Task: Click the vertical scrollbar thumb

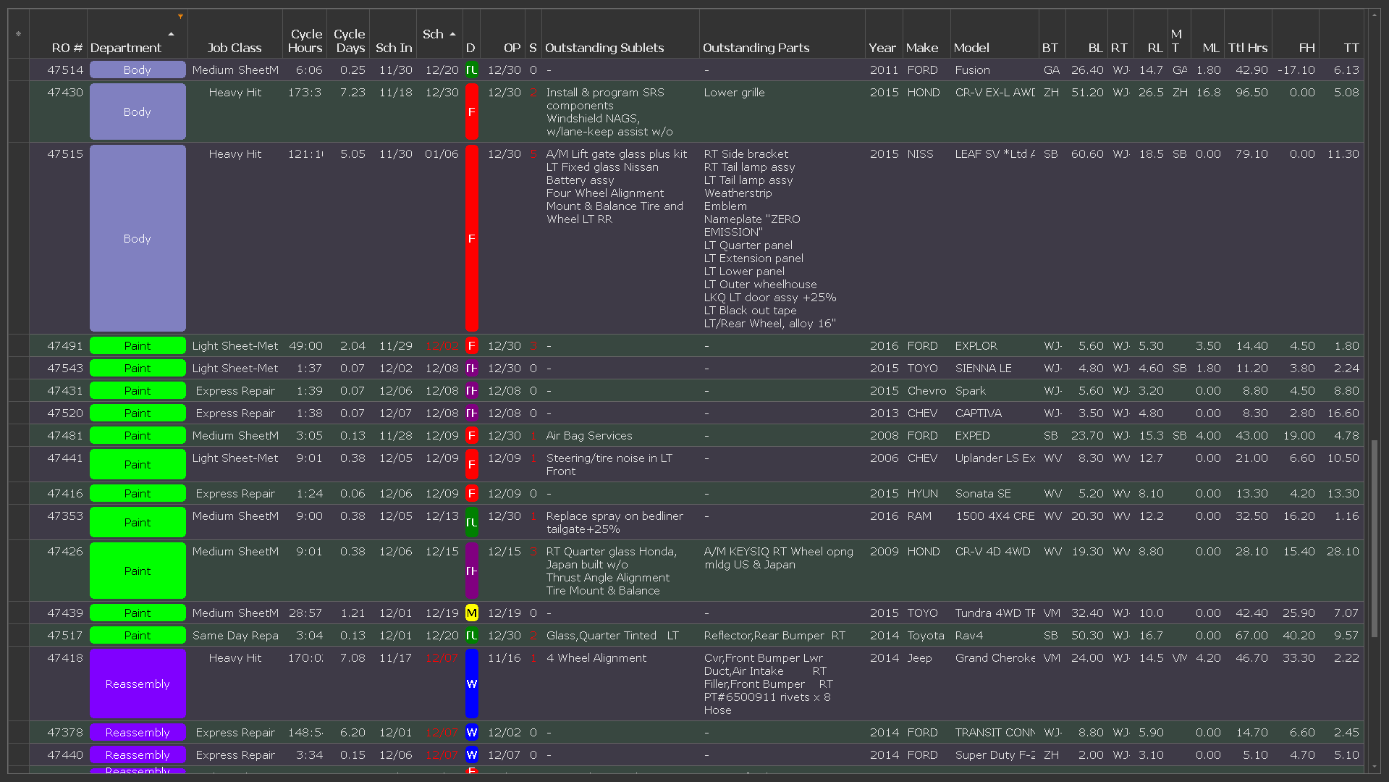Action: pyautogui.click(x=1374, y=539)
